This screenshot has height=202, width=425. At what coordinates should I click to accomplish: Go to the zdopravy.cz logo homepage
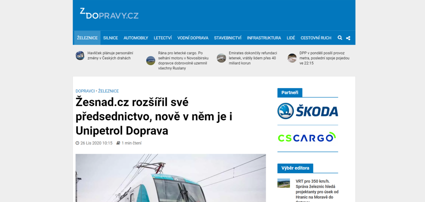(109, 14)
